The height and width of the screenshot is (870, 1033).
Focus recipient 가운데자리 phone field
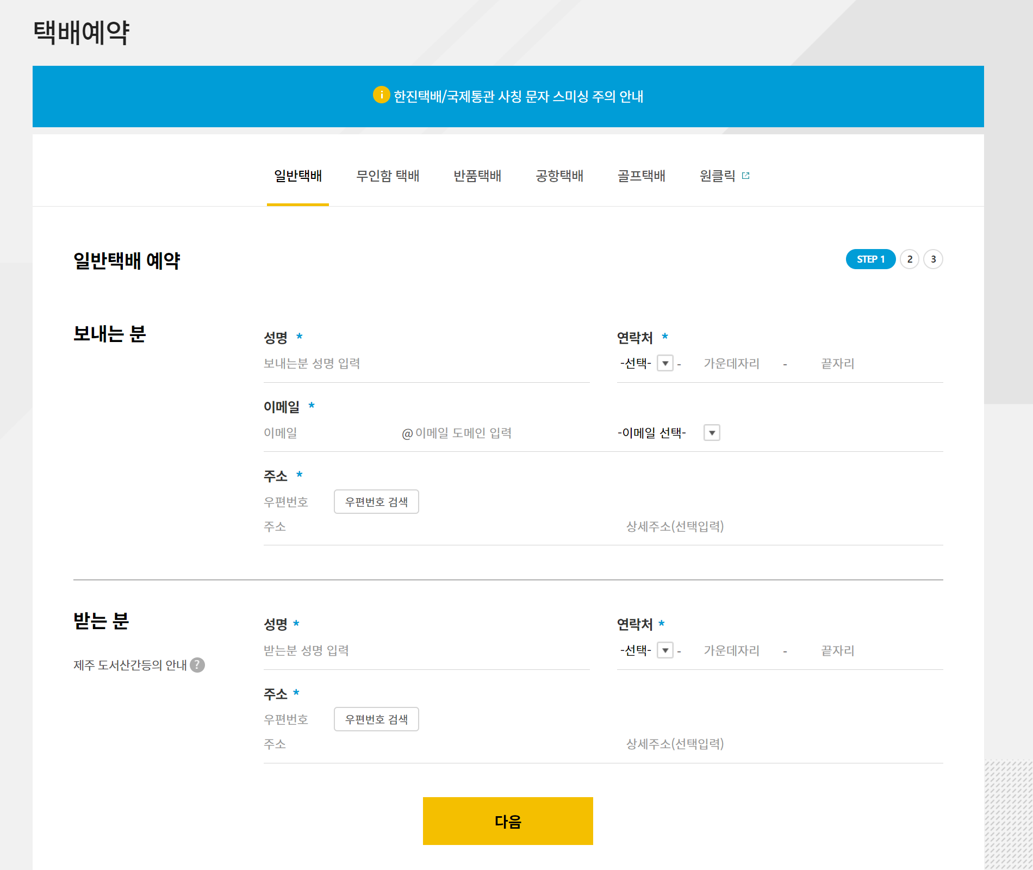tap(732, 650)
